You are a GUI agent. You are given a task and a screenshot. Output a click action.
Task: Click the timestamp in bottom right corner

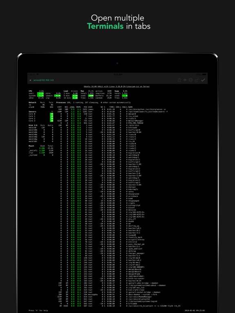[195, 311]
